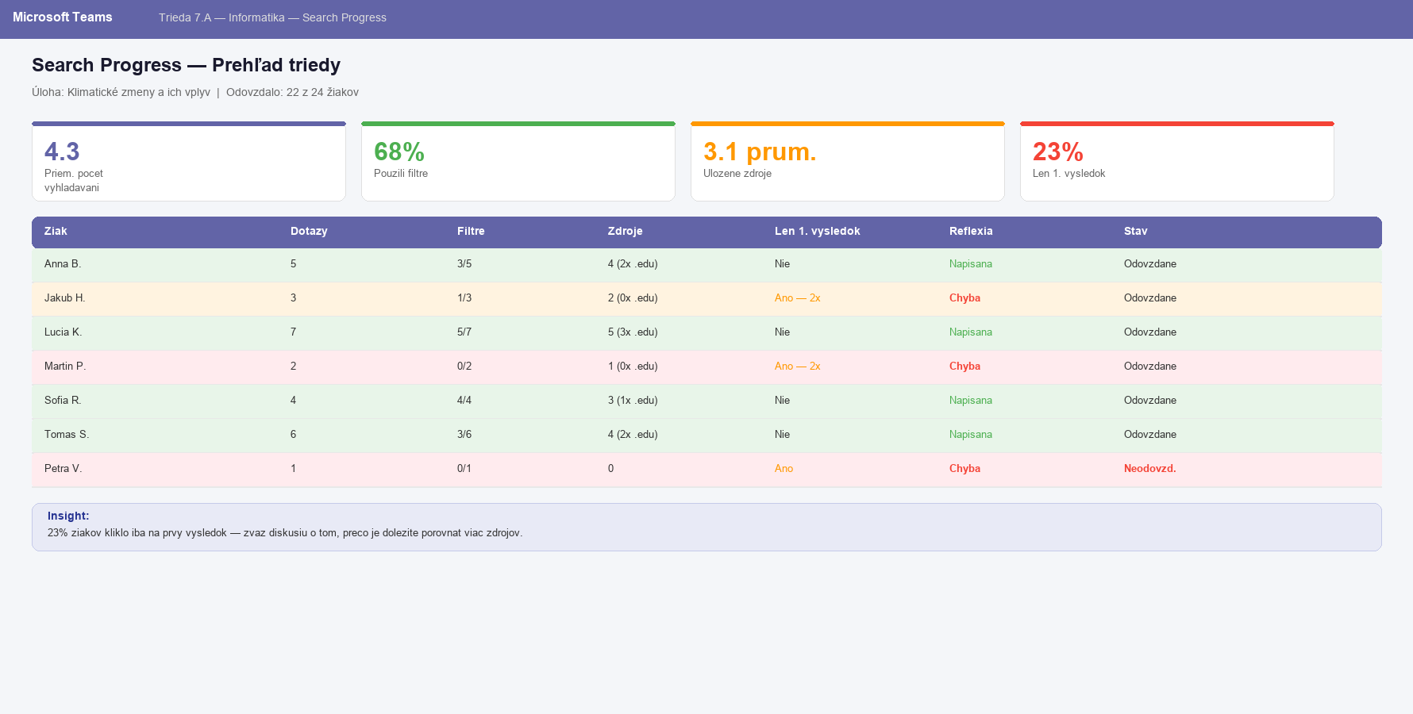Open Jakub H. student name
Viewport: 1413px width, 714px height.
pos(64,298)
